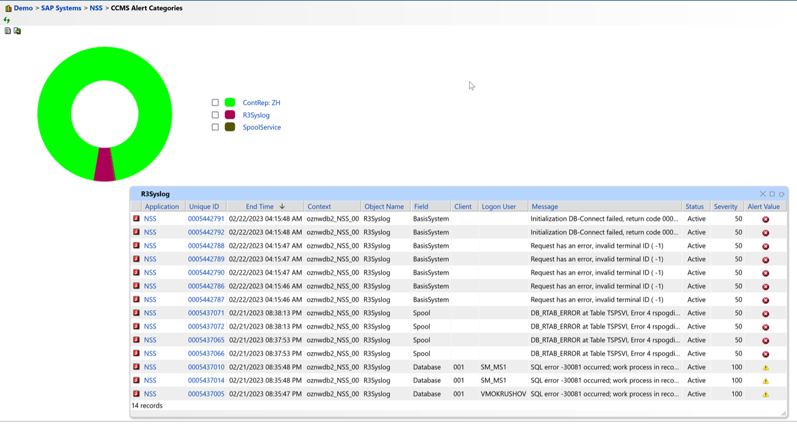This screenshot has height=424, width=797.
Task: Check the ContRep: ZH legend checkbox
Action: click(x=215, y=102)
